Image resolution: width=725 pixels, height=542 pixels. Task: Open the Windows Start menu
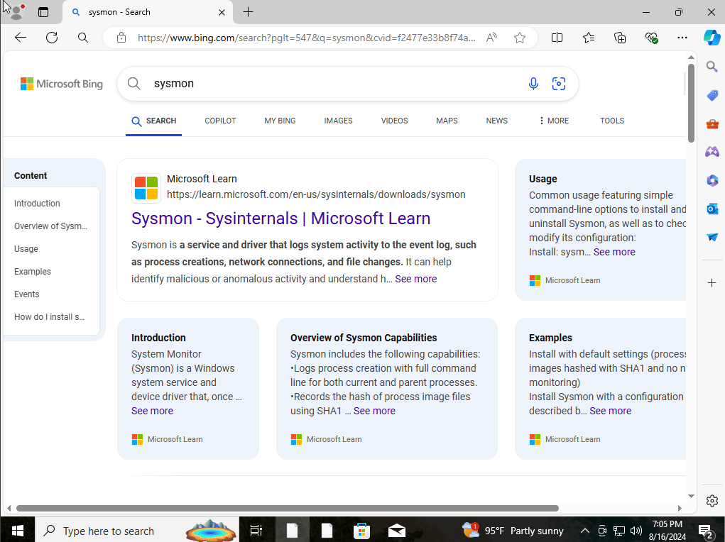tap(17, 530)
